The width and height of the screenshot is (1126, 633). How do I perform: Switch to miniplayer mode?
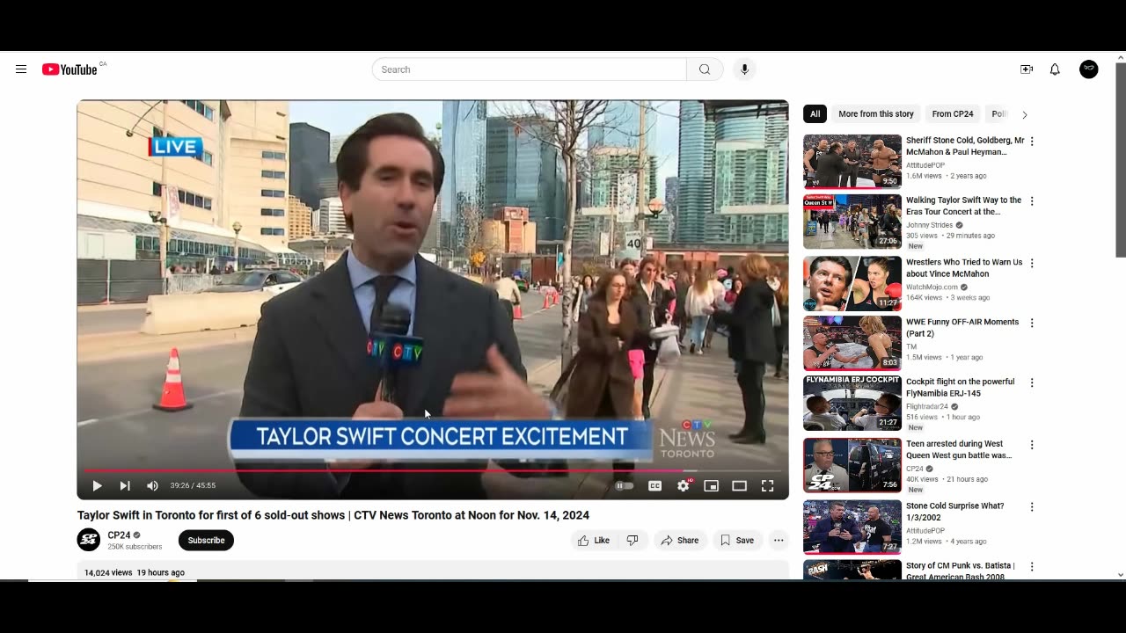pos(711,485)
